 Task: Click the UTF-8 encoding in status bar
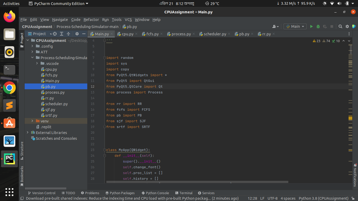click(273, 198)
